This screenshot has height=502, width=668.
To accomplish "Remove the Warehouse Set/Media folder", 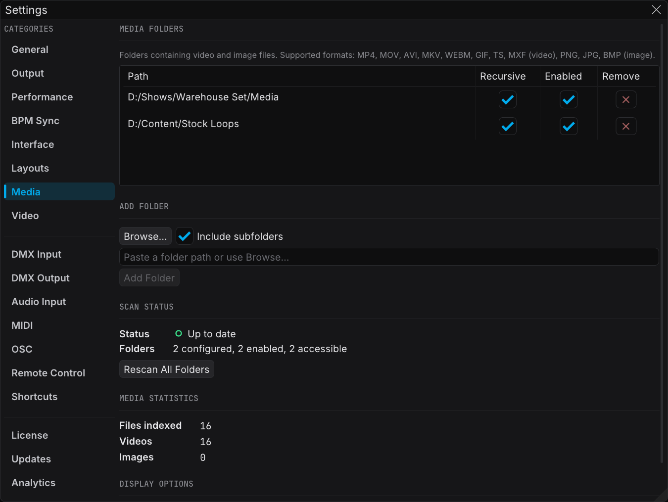I will (x=626, y=99).
